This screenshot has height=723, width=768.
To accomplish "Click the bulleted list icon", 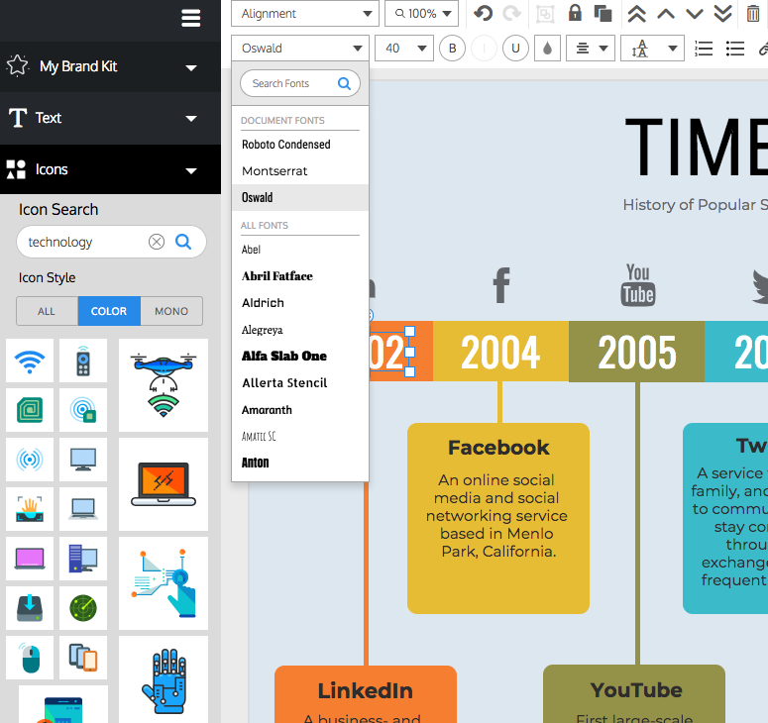I will pos(734,49).
